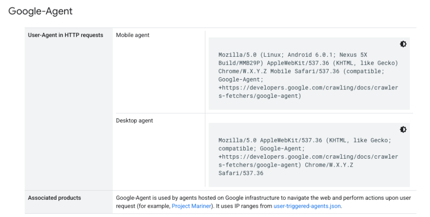This screenshot has height=217, width=430.
Task: Click the Google-Agent page heading
Action: (x=40, y=11)
